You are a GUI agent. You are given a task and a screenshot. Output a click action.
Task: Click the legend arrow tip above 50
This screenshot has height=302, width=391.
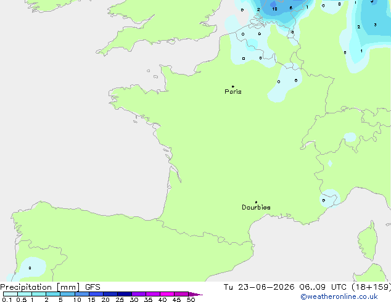(196, 294)
